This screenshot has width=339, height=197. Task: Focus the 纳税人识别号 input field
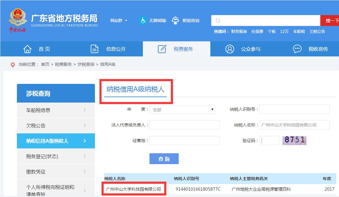click(294, 109)
